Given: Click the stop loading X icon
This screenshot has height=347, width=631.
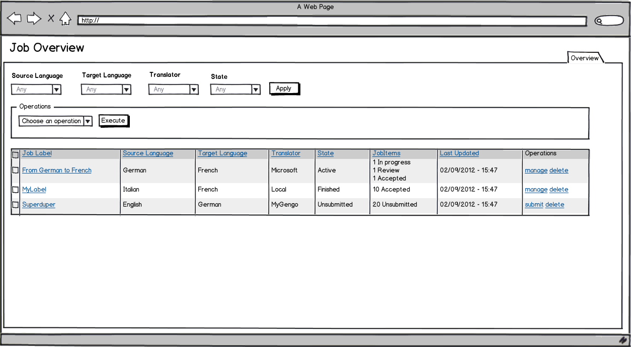Looking at the screenshot, I should 51,18.
